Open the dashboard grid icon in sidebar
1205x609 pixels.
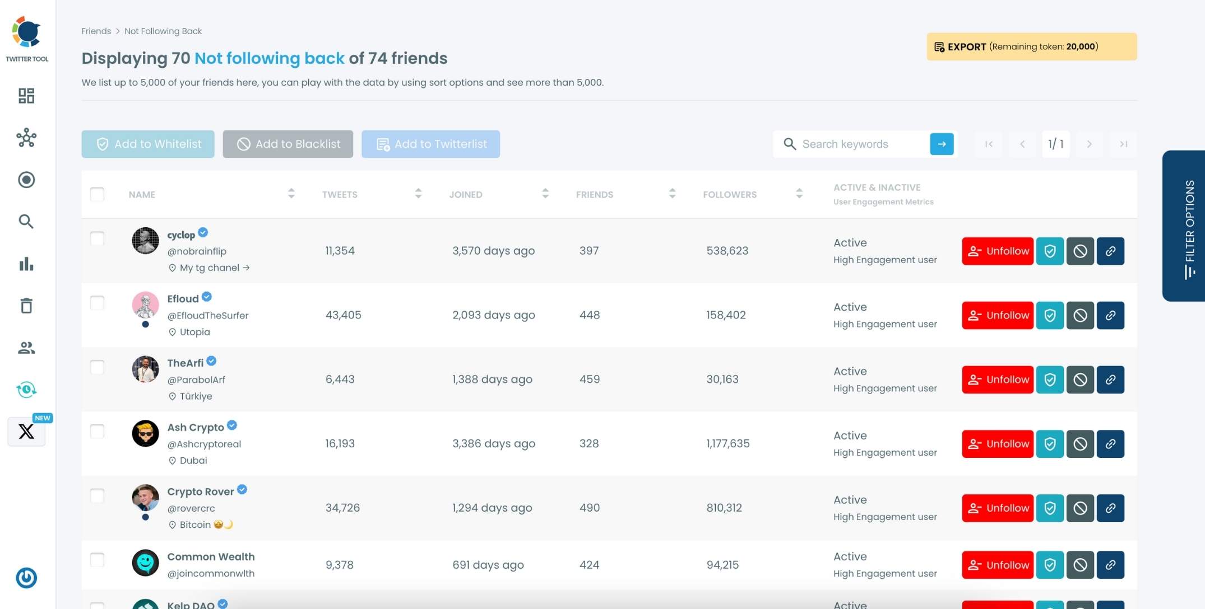coord(26,96)
